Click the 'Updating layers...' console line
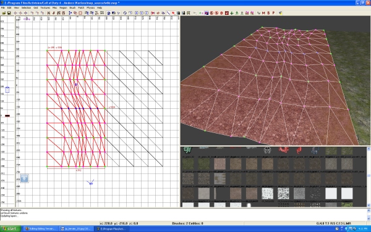This screenshot has width=371, height=232. click(x=9, y=216)
